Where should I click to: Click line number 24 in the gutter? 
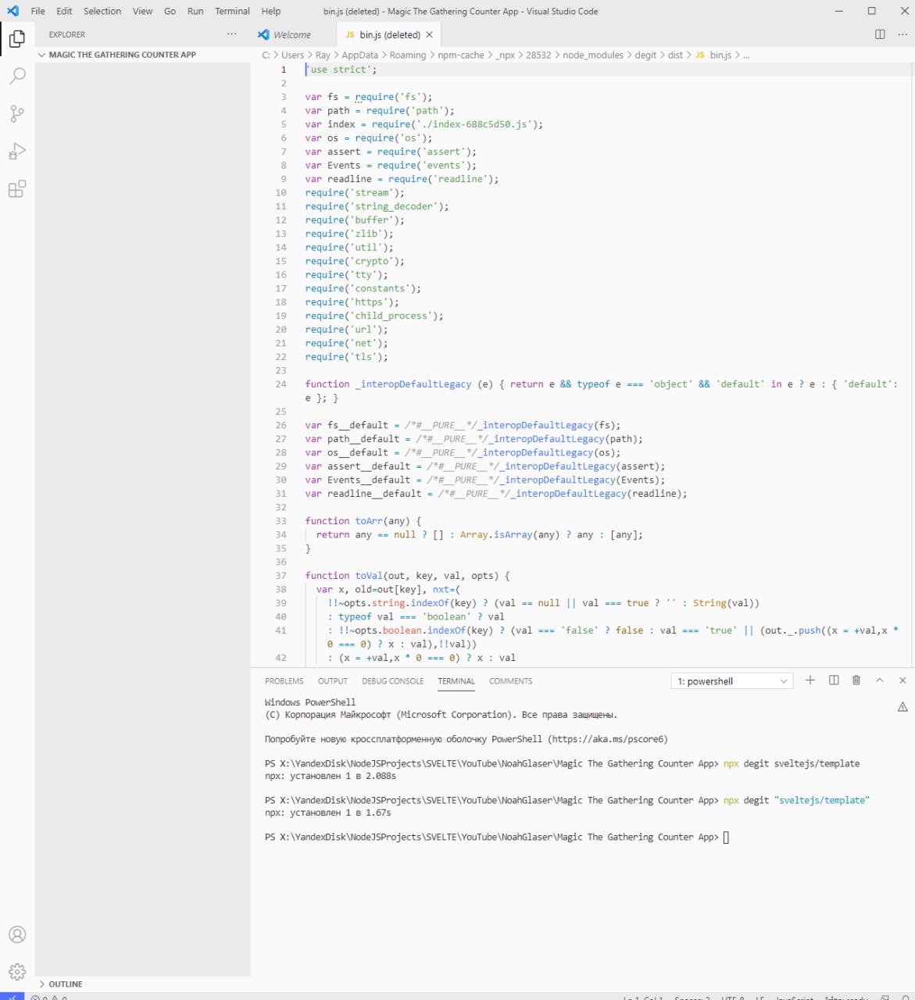click(281, 384)
